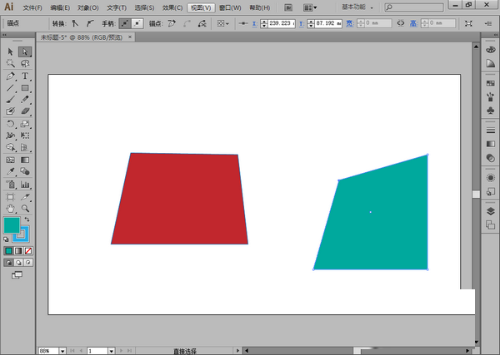The height and width of the screenshot is (355, 500).
Task: Open the Layers panel icon
Action: [491, 211]
